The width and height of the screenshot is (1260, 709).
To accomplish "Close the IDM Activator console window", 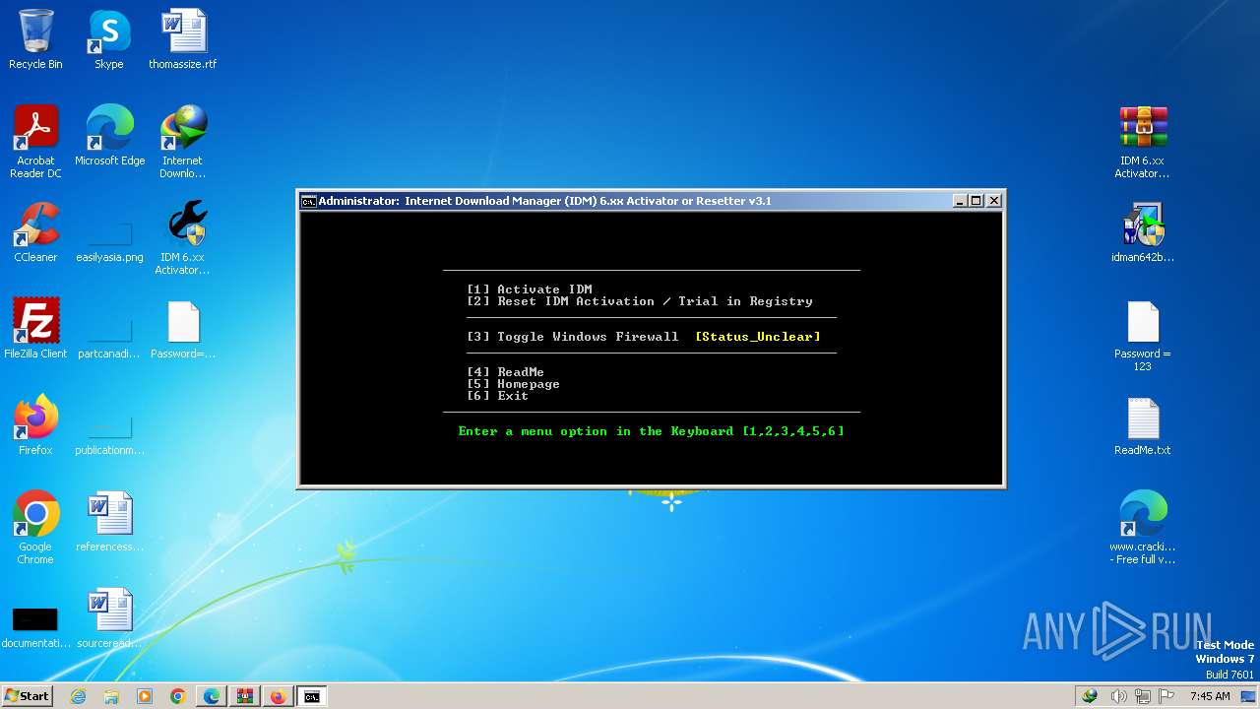I will (994, 201).
